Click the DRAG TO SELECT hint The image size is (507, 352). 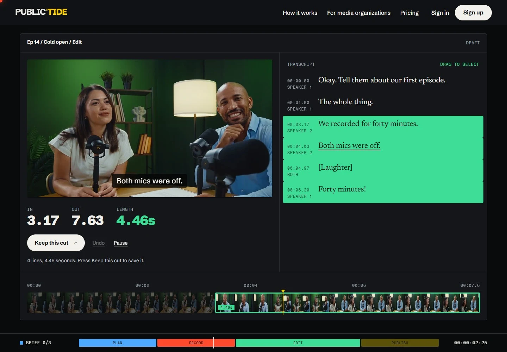pos(459,64)
